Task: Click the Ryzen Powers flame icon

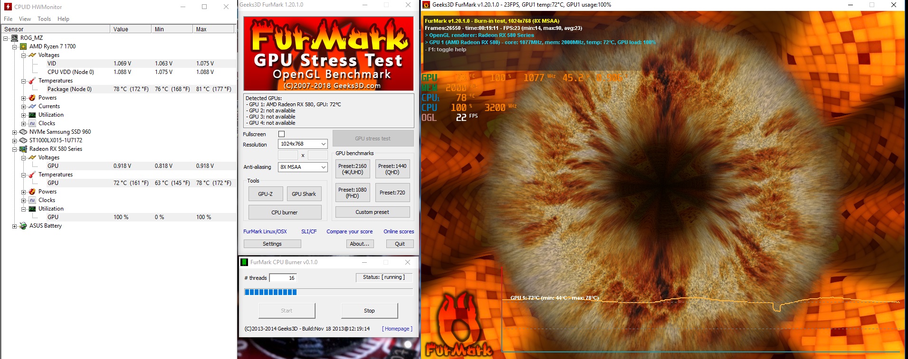Action: [32, 98]
